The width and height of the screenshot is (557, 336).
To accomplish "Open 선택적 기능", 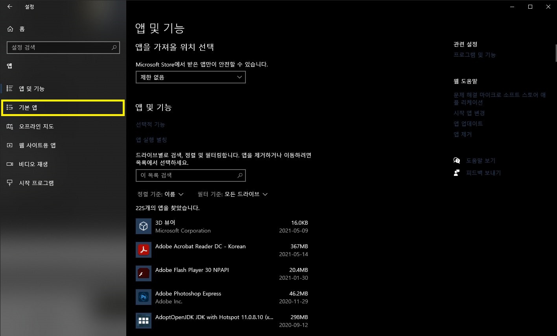I will (150, 124).
